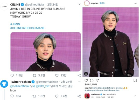This screenshot has width=140, height=100.
Task: Open the Instagram post comment bubble
Action: tap(92, 80)
